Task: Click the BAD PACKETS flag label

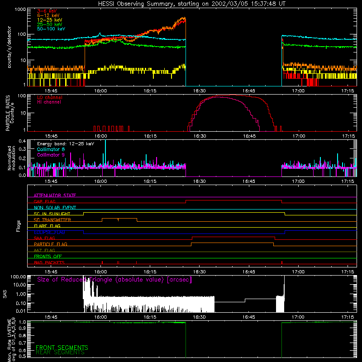Action: tap(49, 262)
